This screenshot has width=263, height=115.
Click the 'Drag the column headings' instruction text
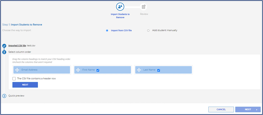pos(42,59)
